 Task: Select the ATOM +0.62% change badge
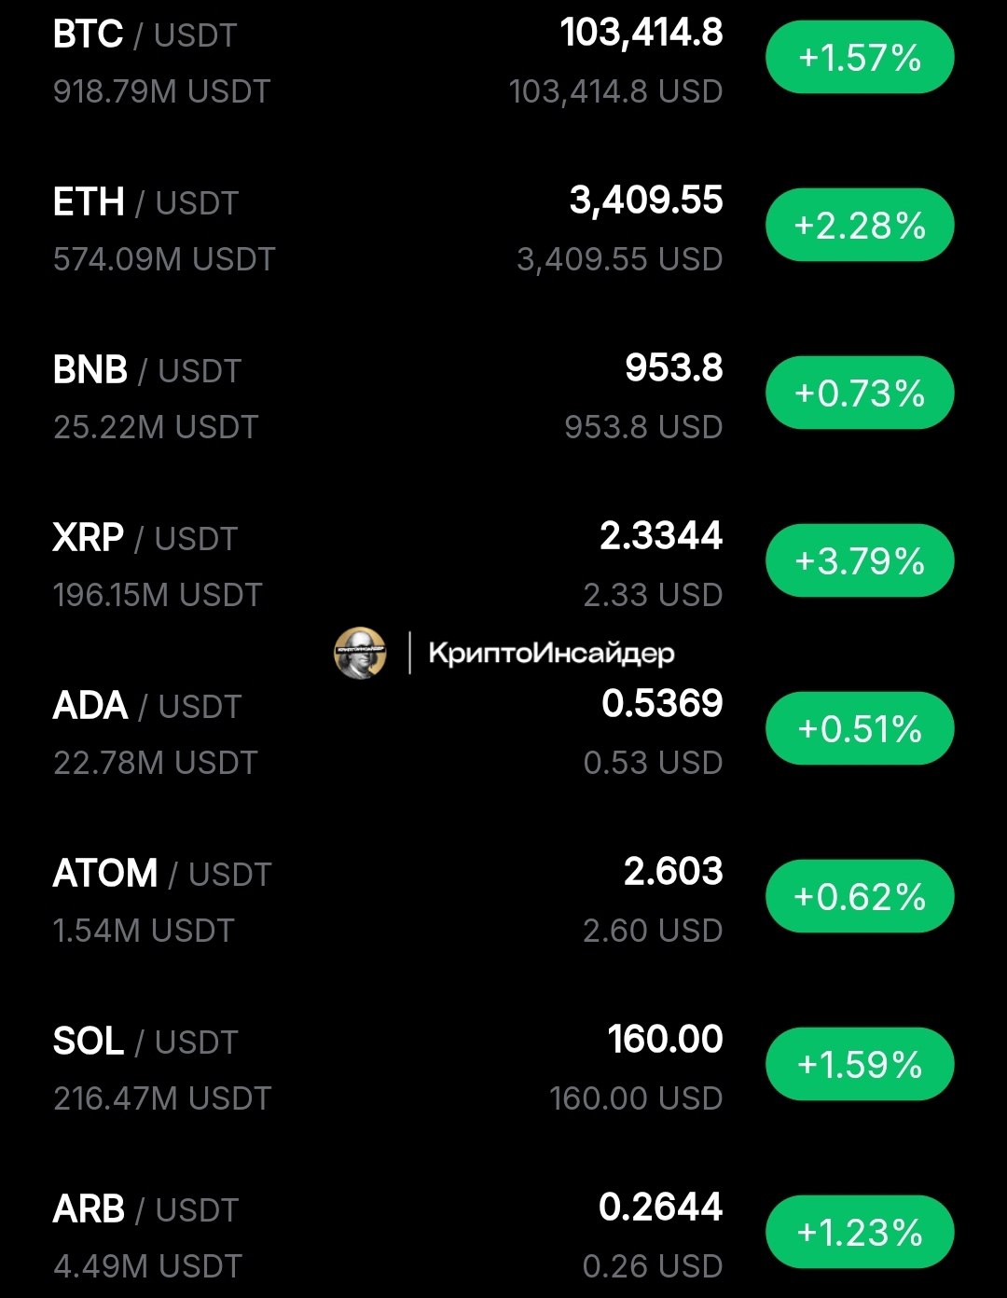tap(860, 896)
